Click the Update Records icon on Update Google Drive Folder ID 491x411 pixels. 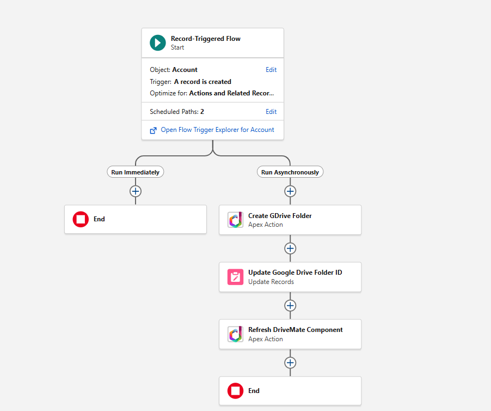(235, 277)
